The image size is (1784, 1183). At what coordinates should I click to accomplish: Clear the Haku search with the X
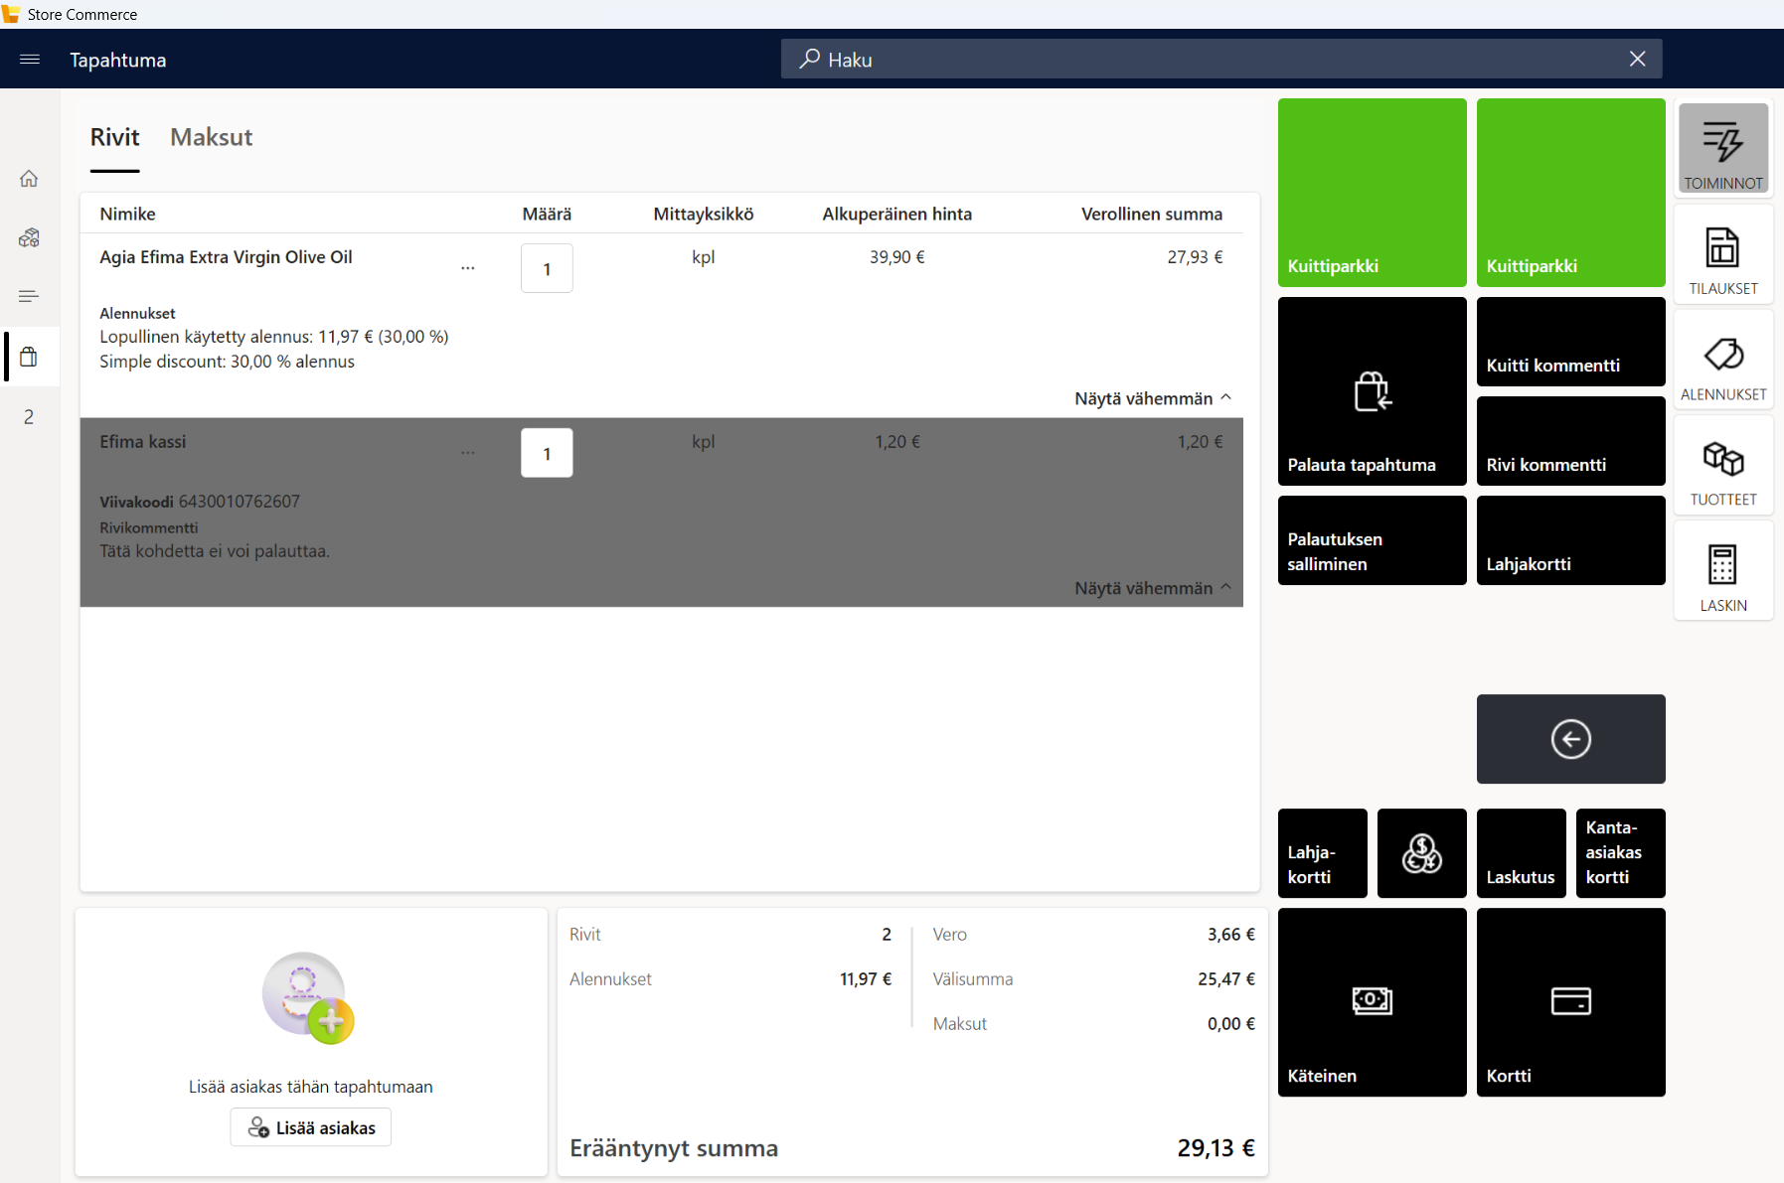coord(1638,59)
